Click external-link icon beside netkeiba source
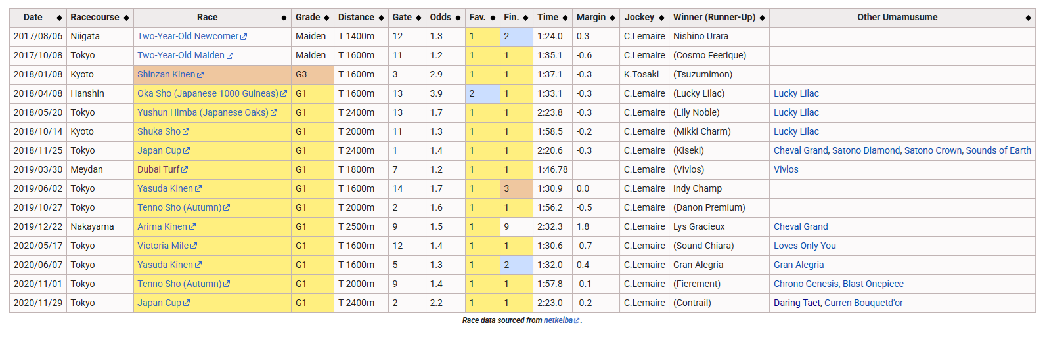Viewport: 1045px width, 344px height. pos(577,321)
